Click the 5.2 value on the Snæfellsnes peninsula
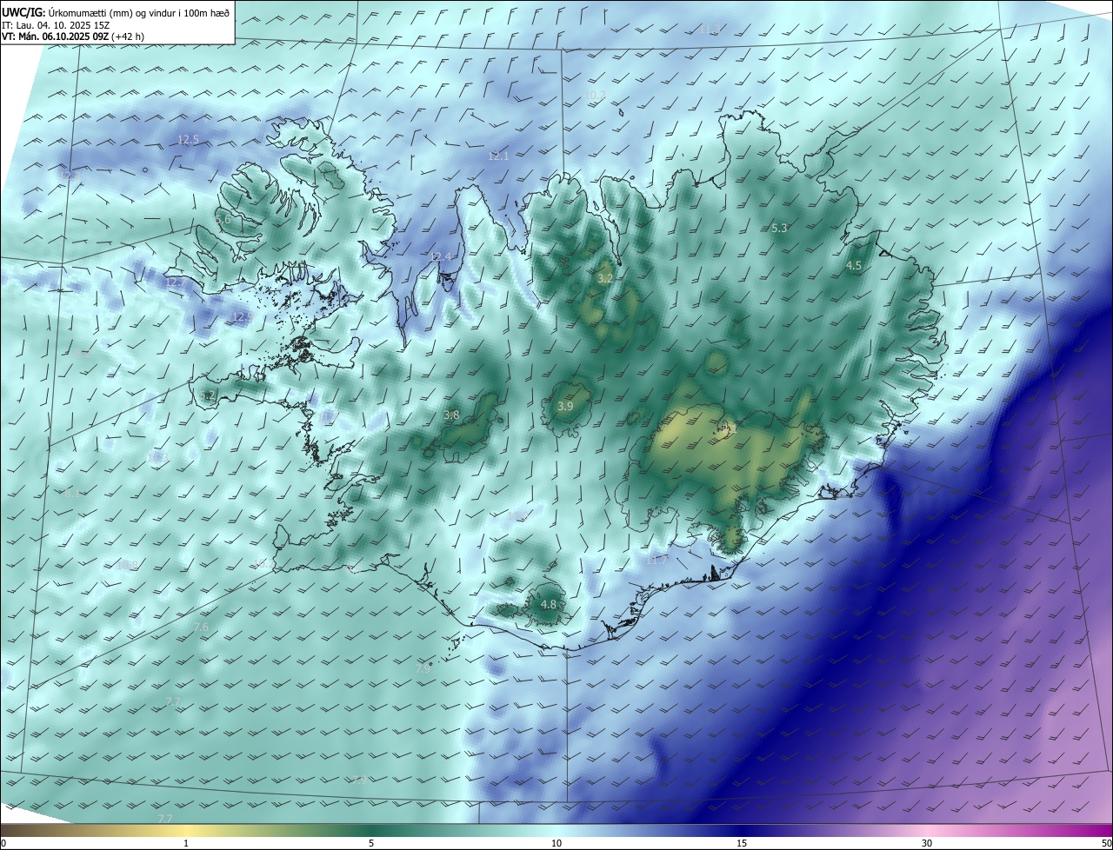 pyautogui.click(x=207, y=396)
